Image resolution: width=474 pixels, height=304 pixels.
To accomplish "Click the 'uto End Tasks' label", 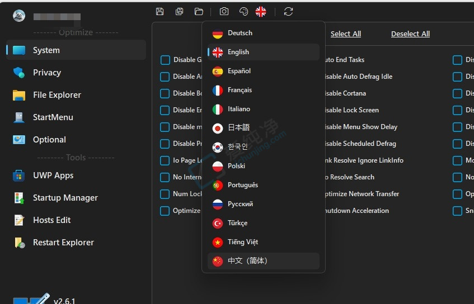I will (x=345, y=60).
